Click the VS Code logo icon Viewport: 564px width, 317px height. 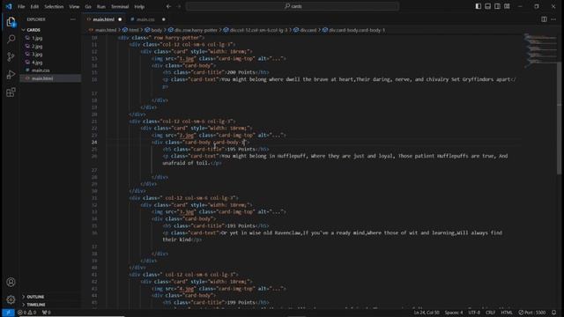click(x=9, y=6)
